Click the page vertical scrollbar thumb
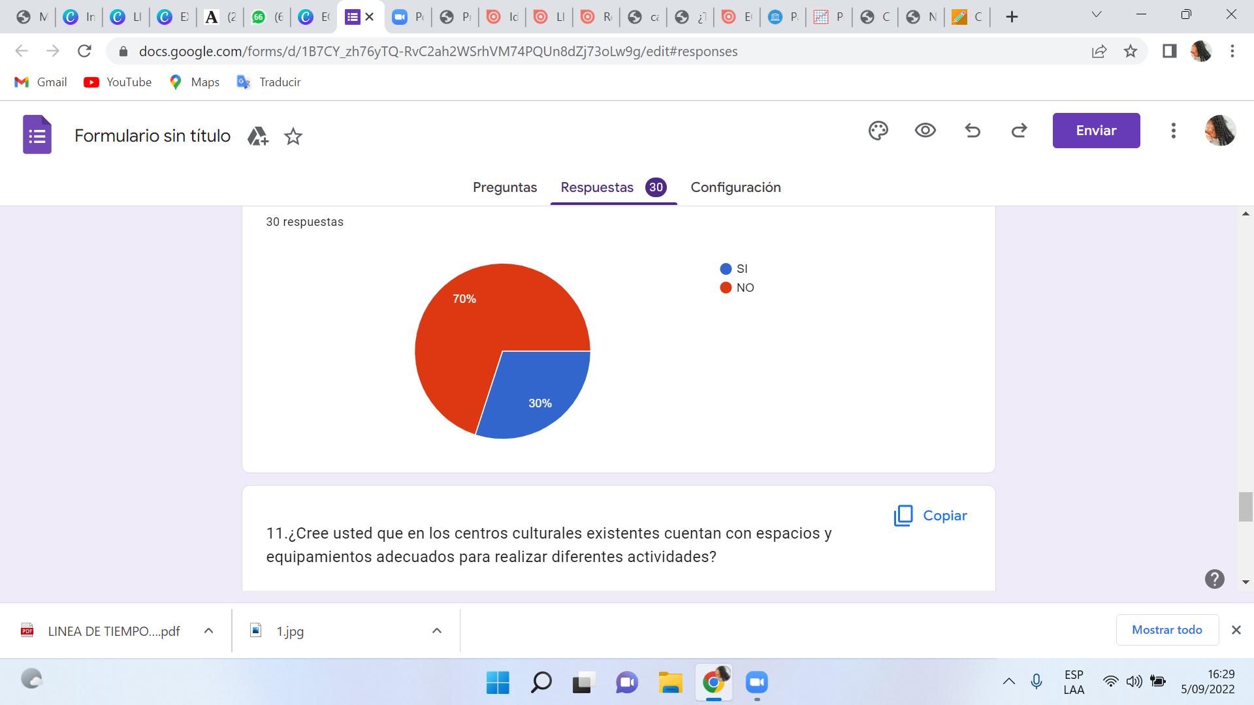Image resolution: width=1254 pixels, height=705 pixels. pyautogui.click(x=1245, y=507)
